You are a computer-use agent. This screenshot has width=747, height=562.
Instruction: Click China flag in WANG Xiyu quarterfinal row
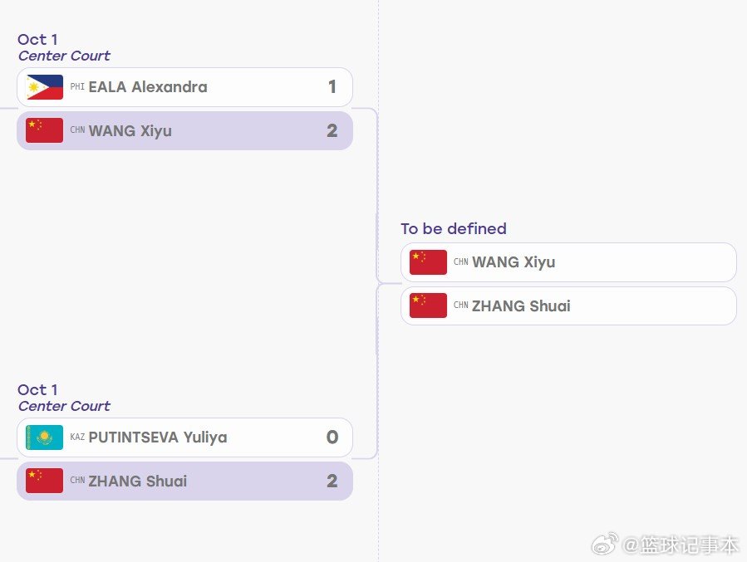(44, 130)
